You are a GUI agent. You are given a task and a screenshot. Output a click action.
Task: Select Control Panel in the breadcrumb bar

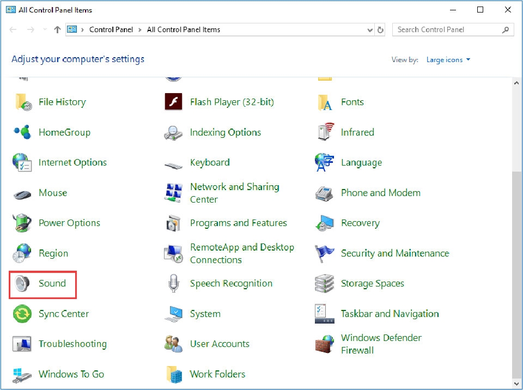point(111,29)
